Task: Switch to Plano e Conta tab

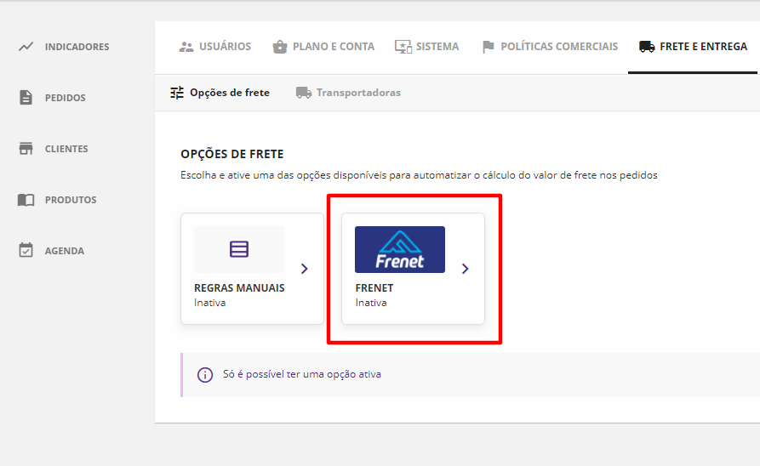Action: [x=323, y=47]
